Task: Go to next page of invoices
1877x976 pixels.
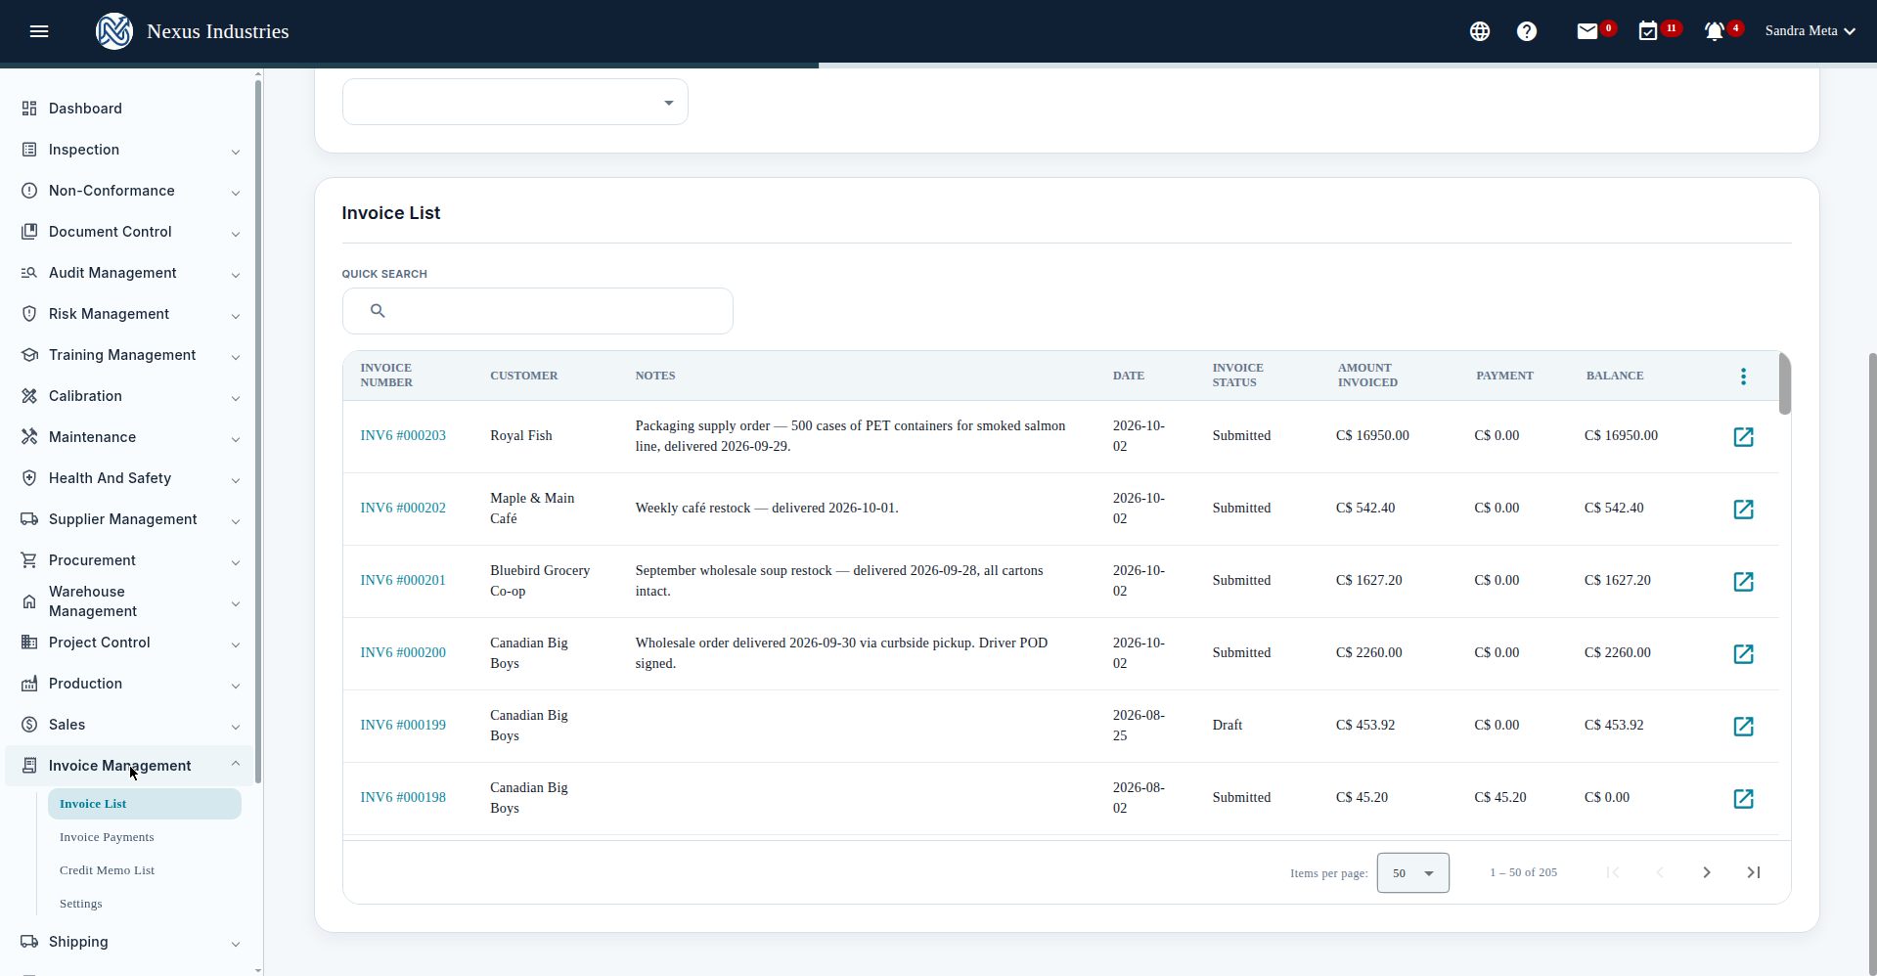Action: tap(1707, 872)
